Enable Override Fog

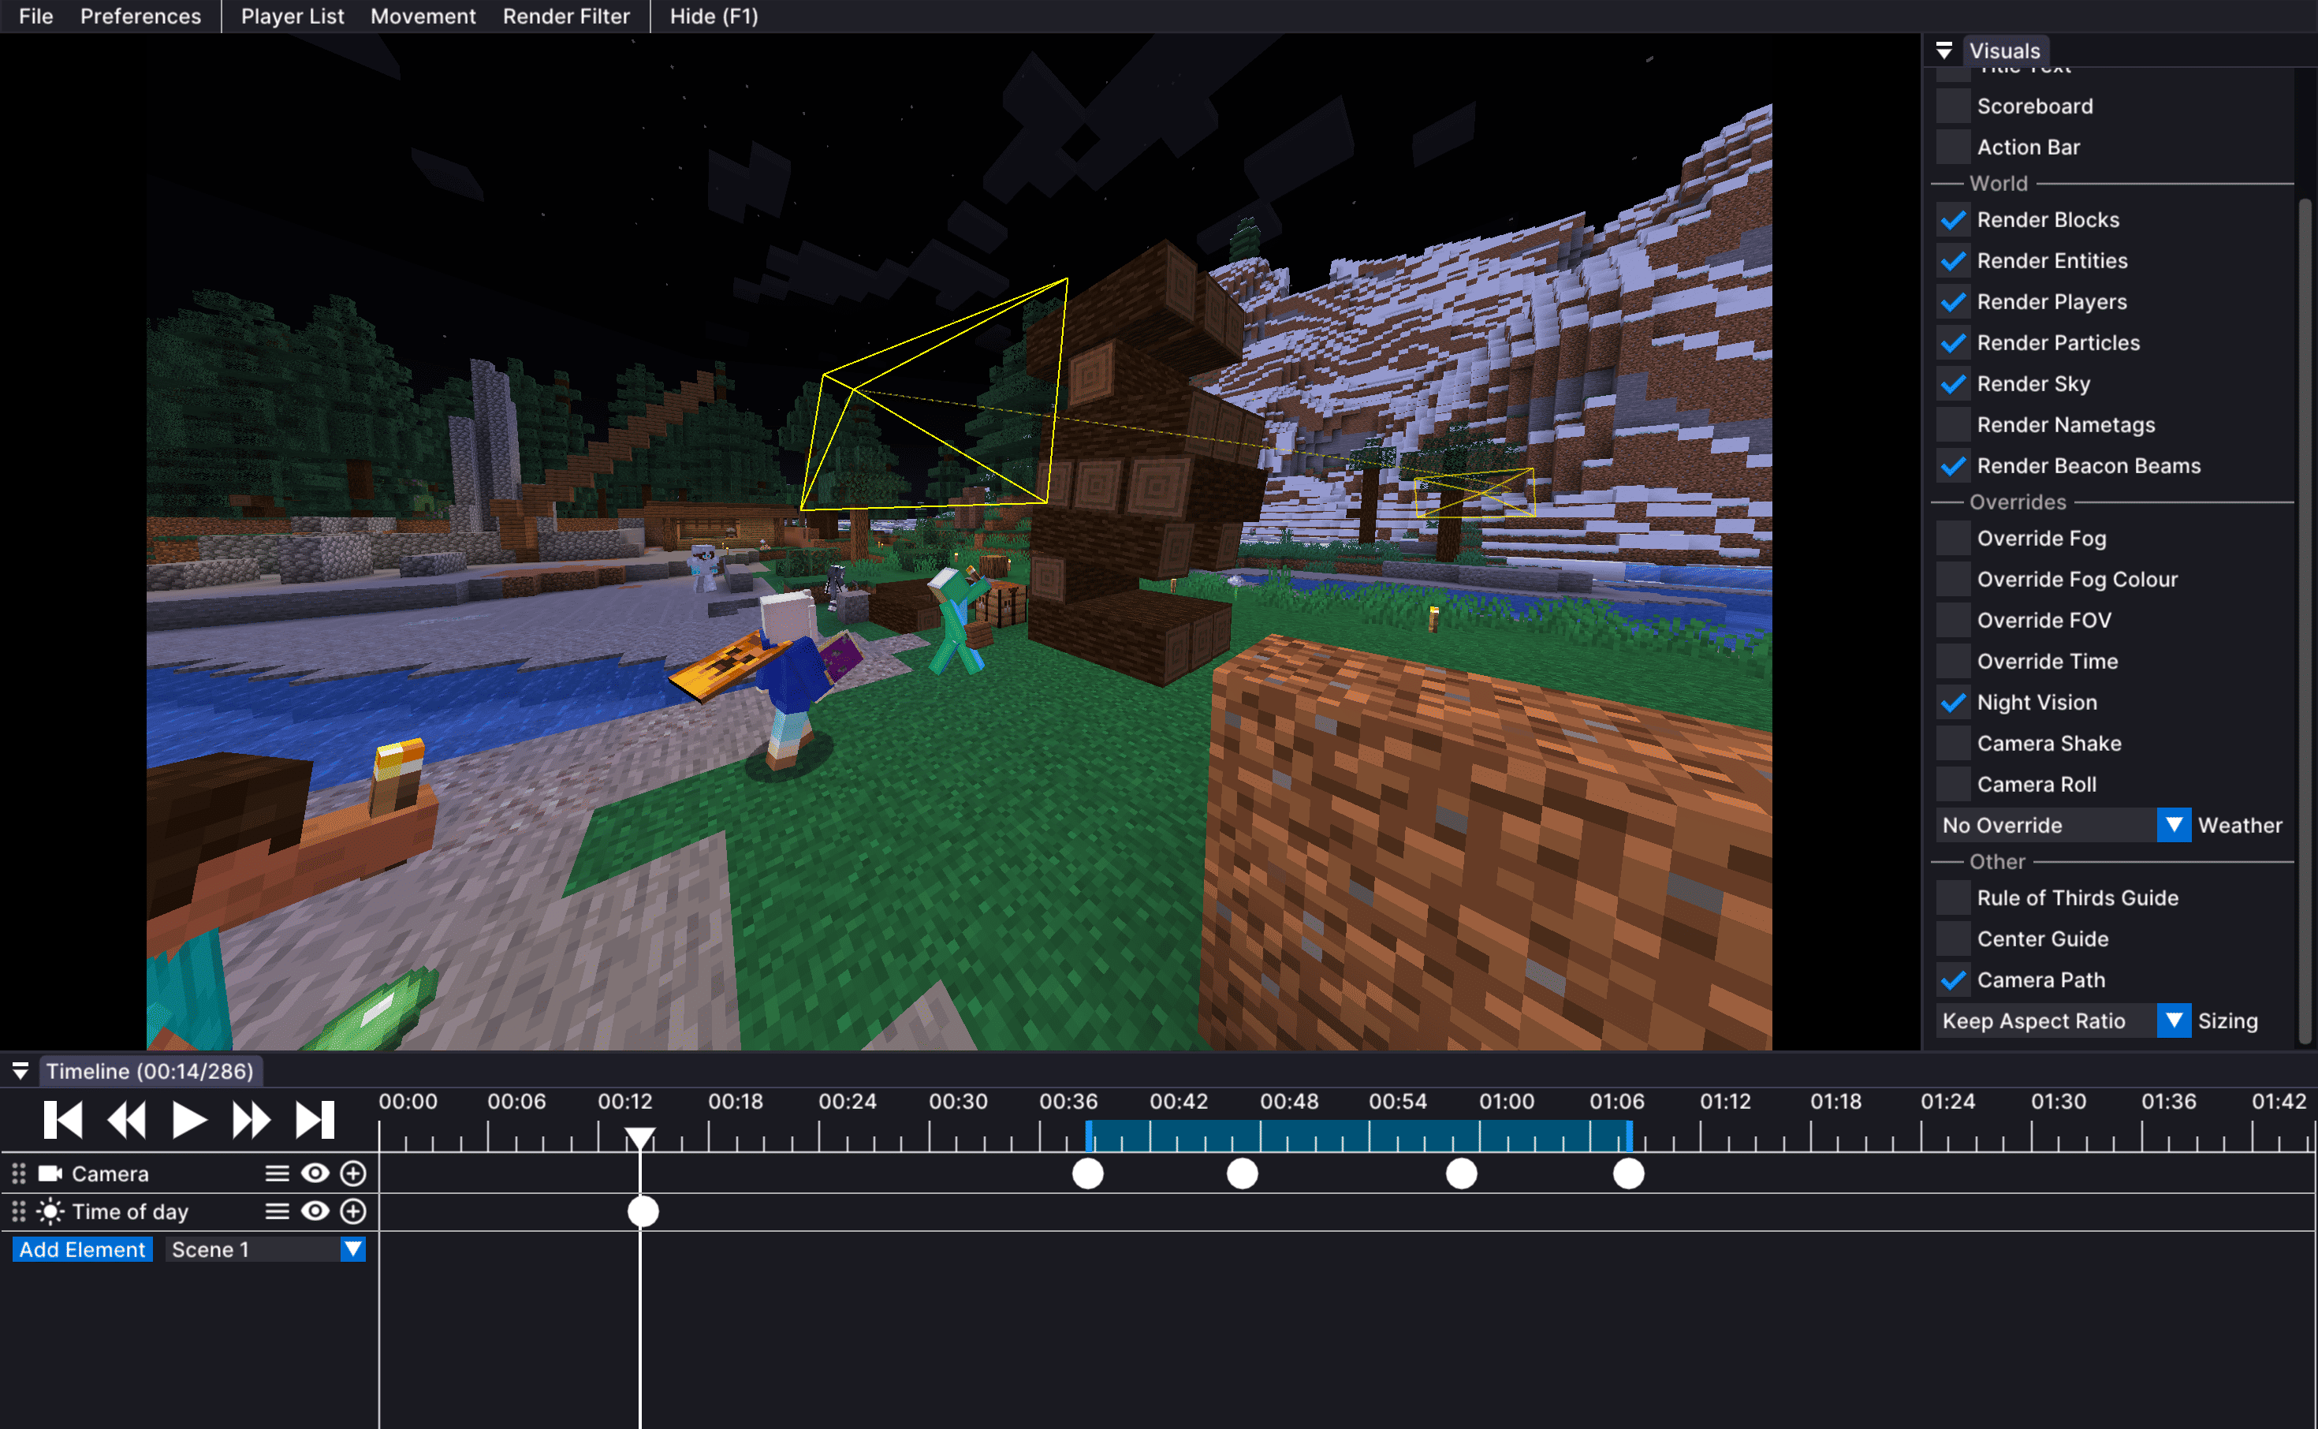tap(1952, 539)
